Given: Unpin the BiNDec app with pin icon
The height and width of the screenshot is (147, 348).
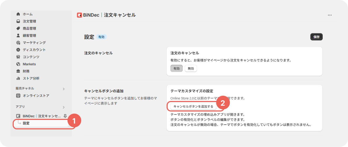Looking at the screenshot, I should [65, 116].
